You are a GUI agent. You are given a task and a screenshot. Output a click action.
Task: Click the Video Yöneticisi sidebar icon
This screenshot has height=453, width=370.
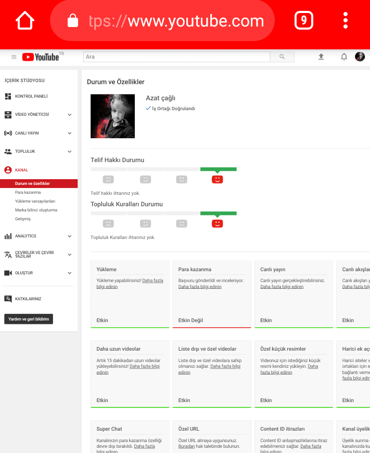click(8, 115)
